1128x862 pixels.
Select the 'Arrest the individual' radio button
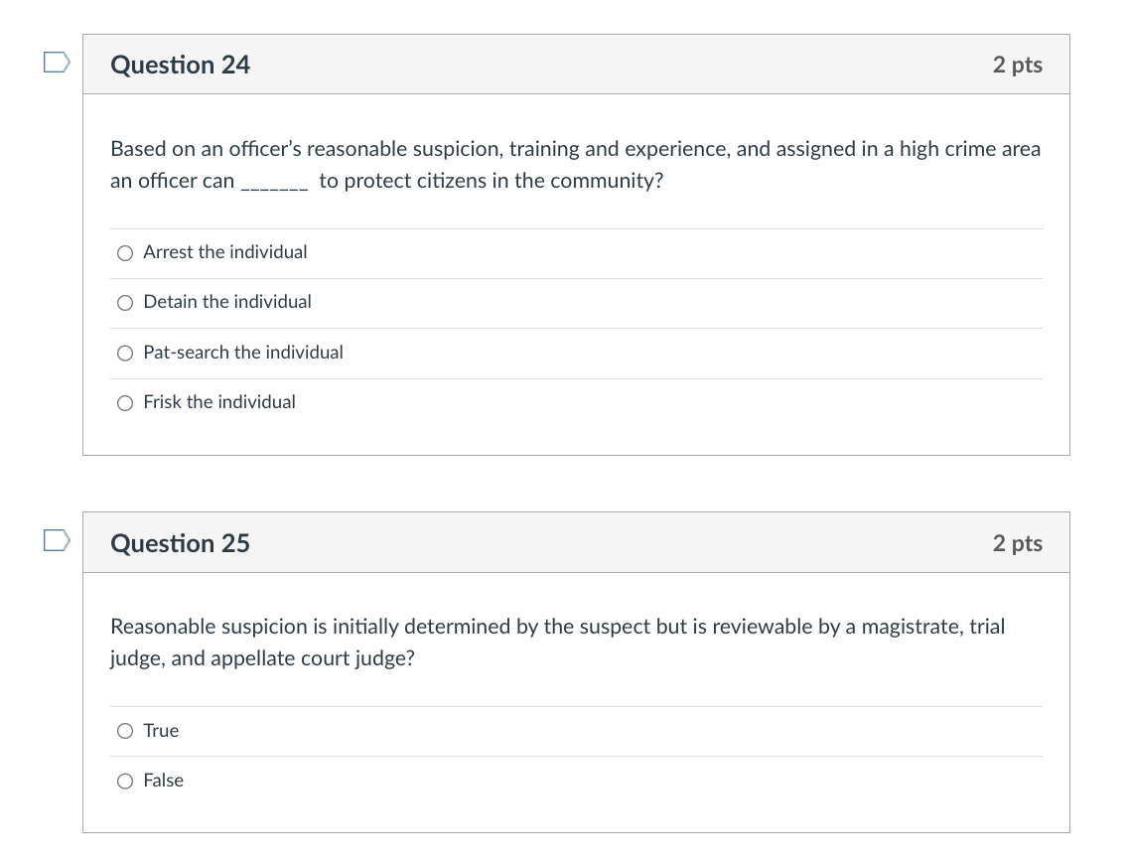[x=125, y=253]
